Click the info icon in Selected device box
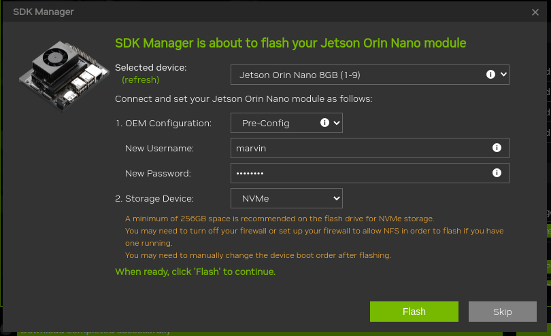Screen dimensions: 551x336 pyautogui.click(x=490, y=74)
